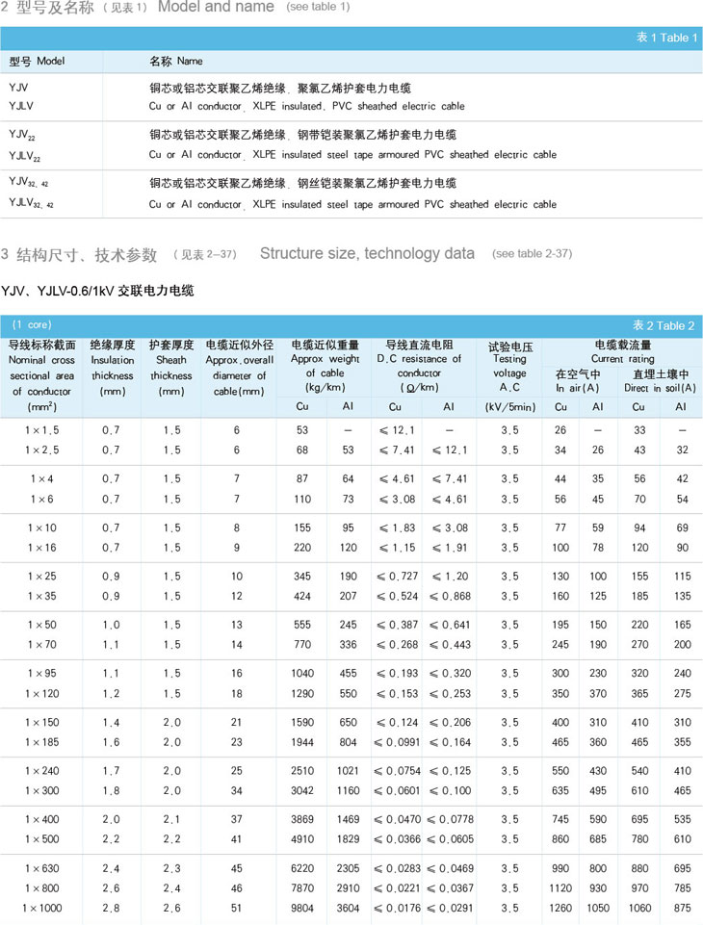The image size is (703, 925).
Task: Select the '1×185' conductor size cell
Action: pos(42,742)
